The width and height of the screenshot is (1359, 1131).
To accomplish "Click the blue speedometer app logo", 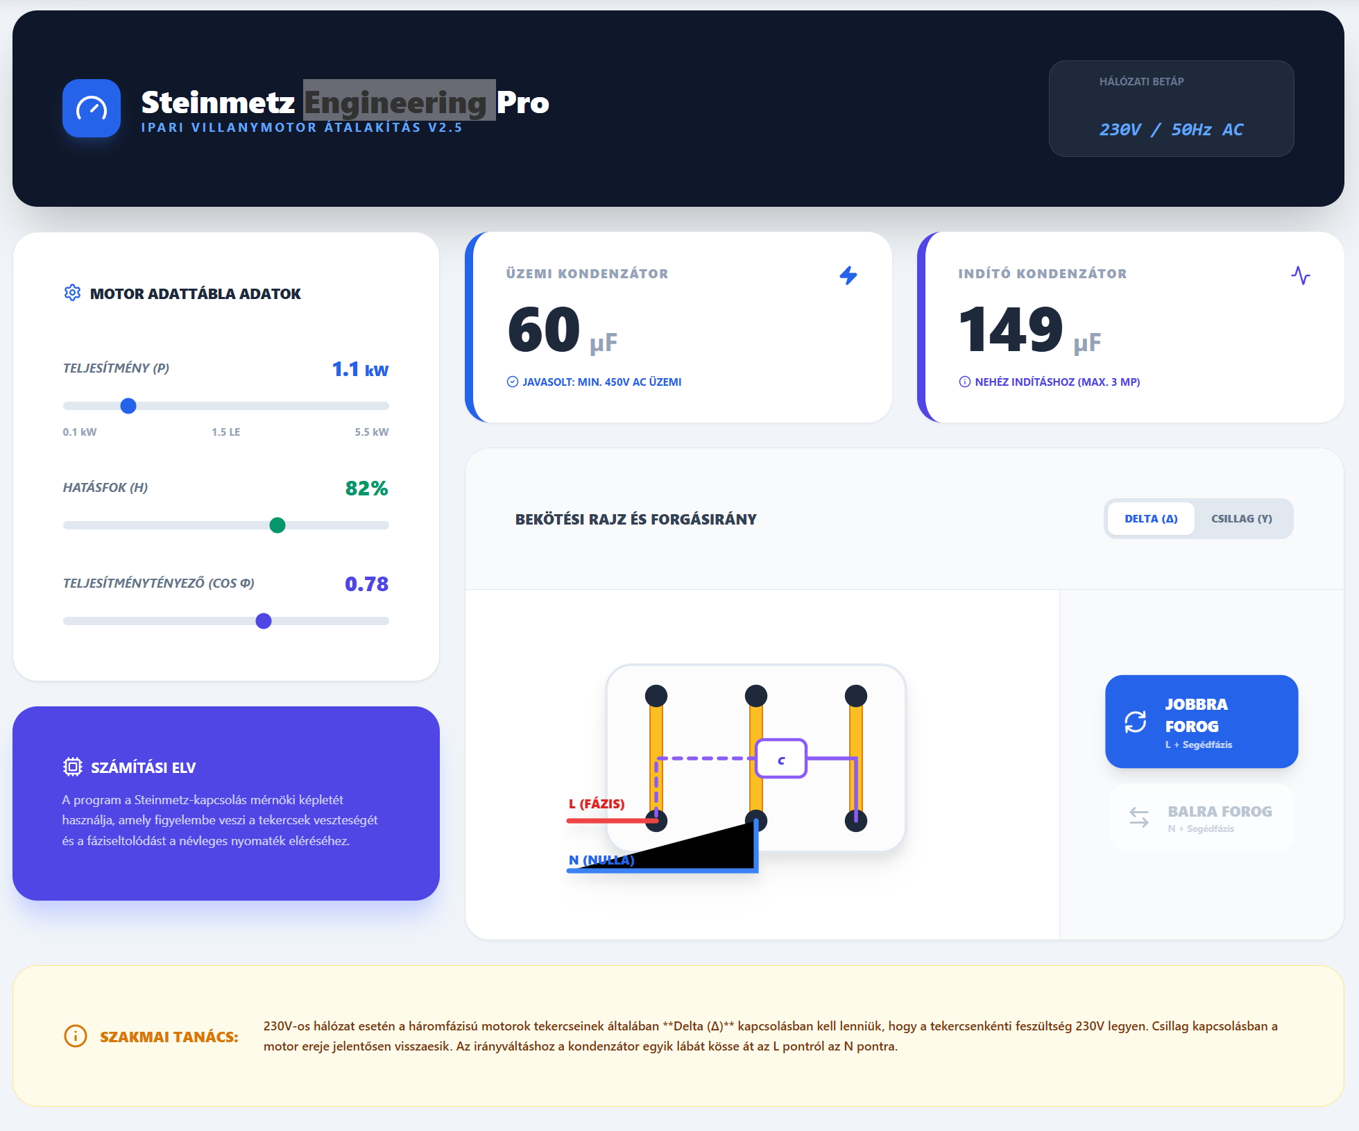I will coord(92,108).
